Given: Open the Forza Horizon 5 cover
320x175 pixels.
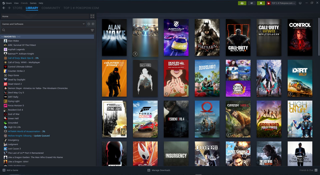Looking at the screenshot, I should click(145, 119).
